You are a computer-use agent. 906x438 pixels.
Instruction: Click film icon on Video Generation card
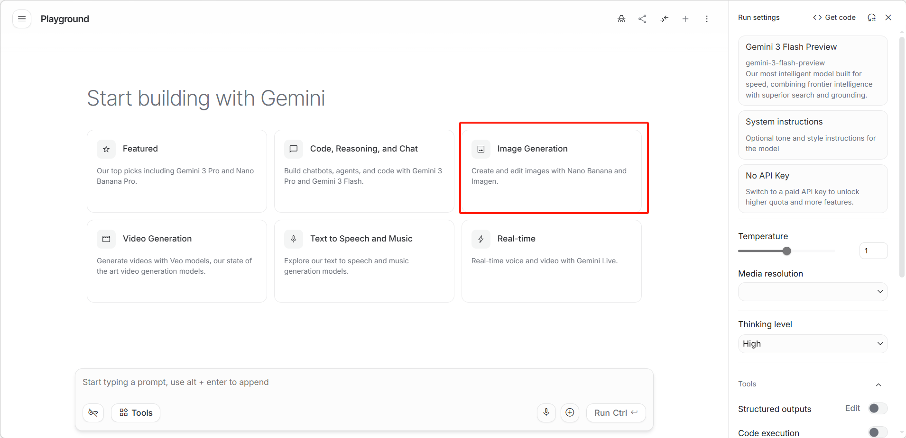pos(106,239)
